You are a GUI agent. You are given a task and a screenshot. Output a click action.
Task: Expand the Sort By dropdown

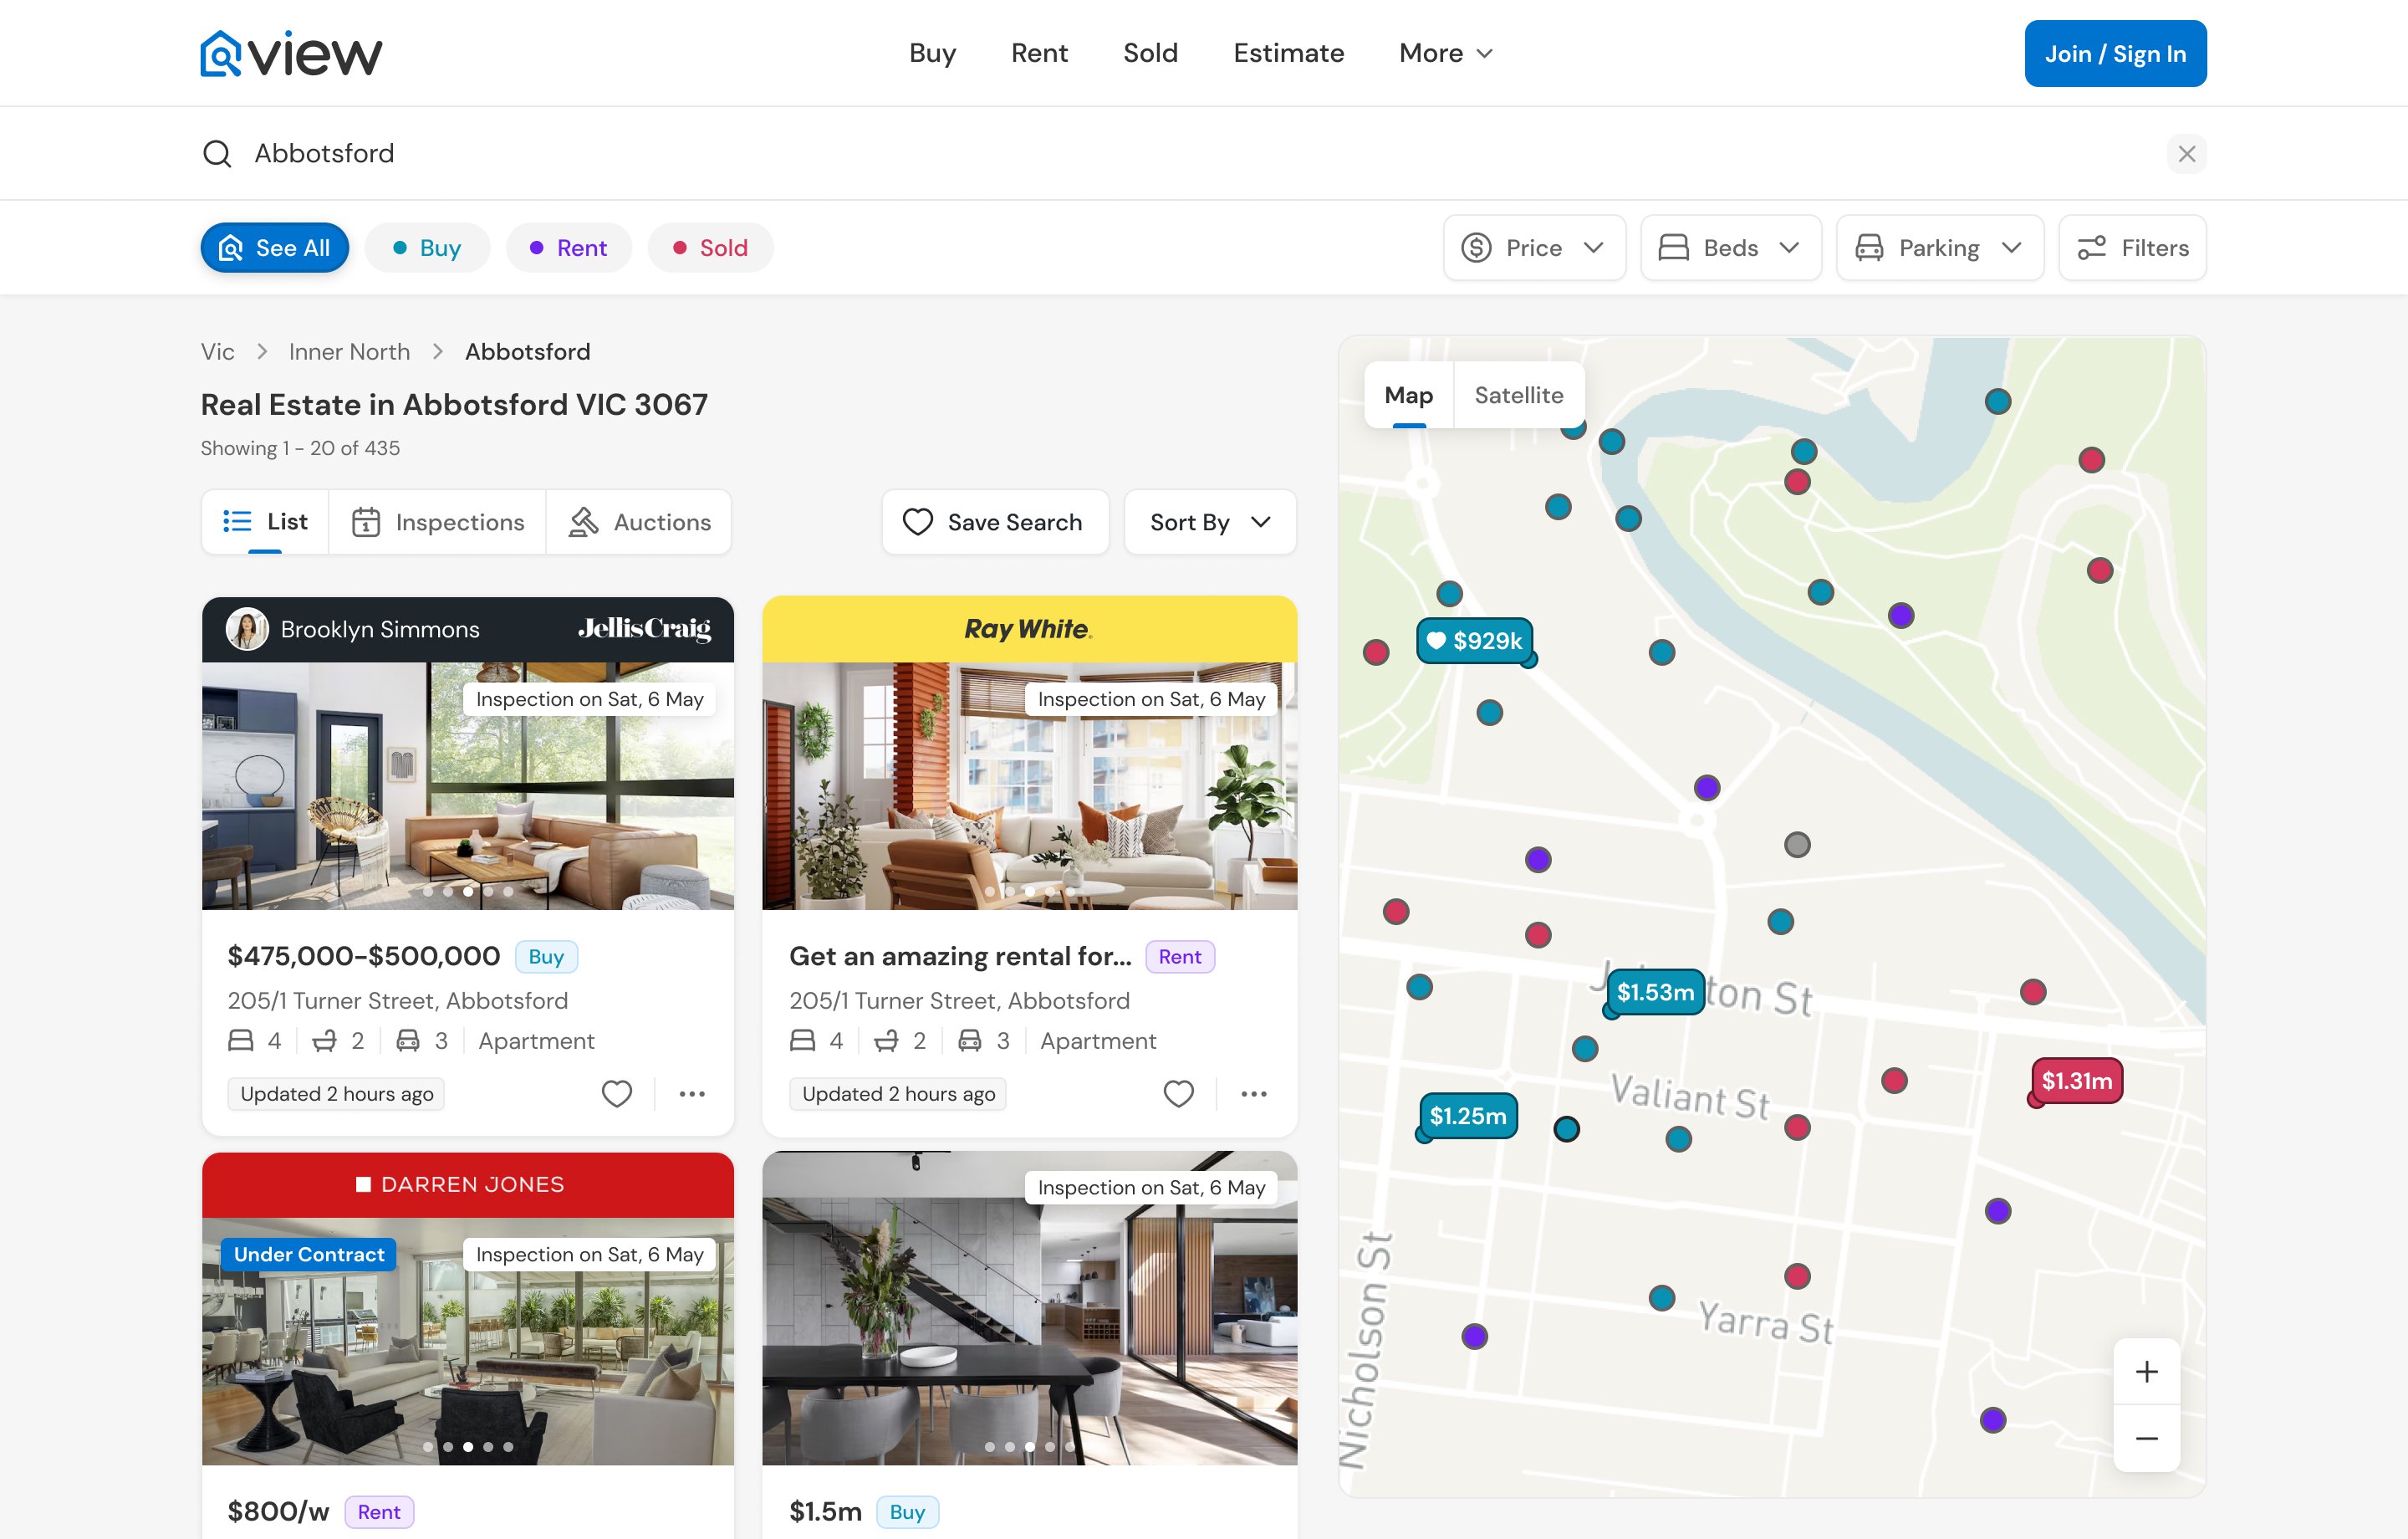click(1210, 522)
